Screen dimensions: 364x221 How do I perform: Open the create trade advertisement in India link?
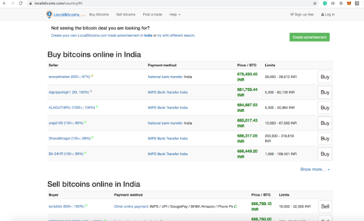coord(102,36)
